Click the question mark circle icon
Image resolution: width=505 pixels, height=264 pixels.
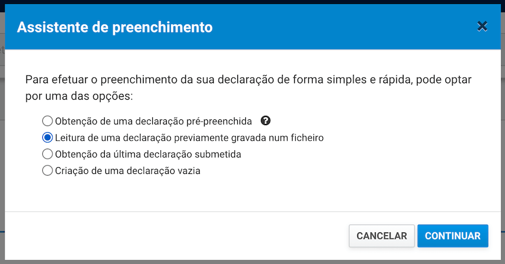(265, 120)
